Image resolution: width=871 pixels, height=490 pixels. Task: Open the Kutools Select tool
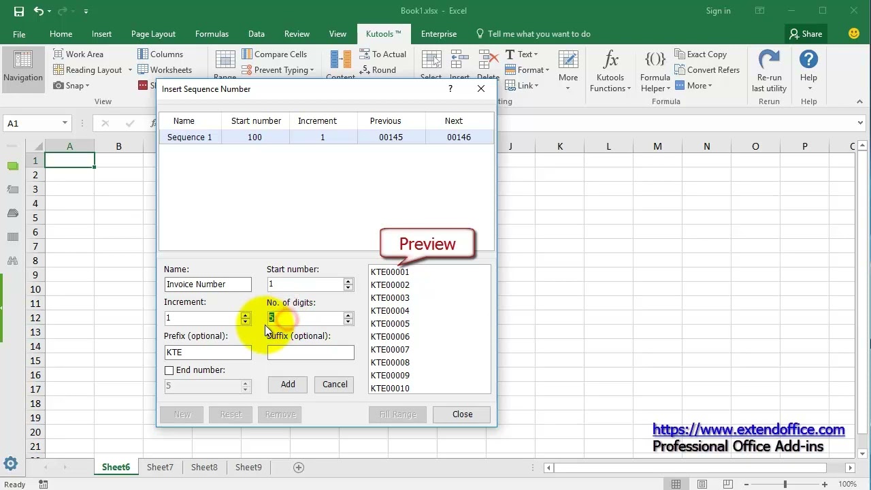(x=431, y=65)
